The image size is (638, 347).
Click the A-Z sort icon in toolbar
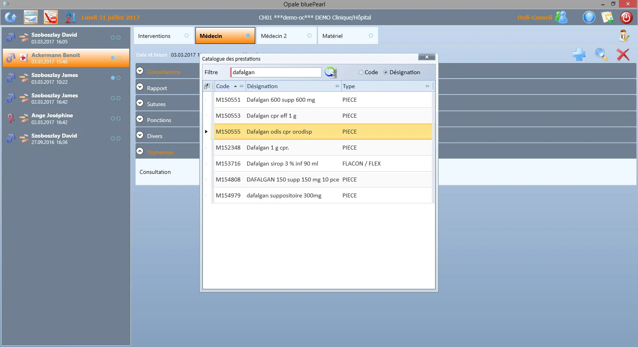pos(70,17)
